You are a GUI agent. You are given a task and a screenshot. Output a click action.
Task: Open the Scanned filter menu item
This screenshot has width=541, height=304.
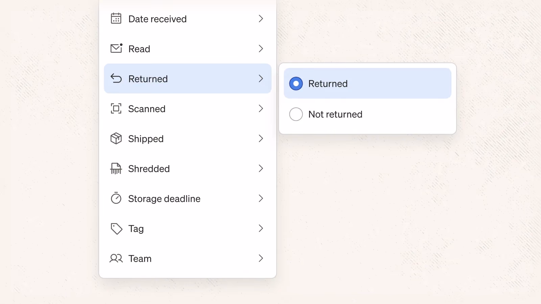pyautogui.click(x=188, y=108)
